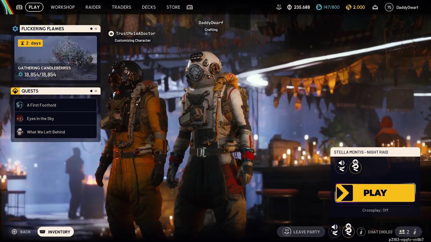This screenshot has height=242, width=431.
Task: Click the level 75 badge
Action: [x=389, y=7]
